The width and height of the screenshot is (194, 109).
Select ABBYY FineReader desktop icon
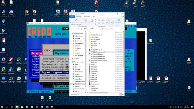click(x=11, y=61)
